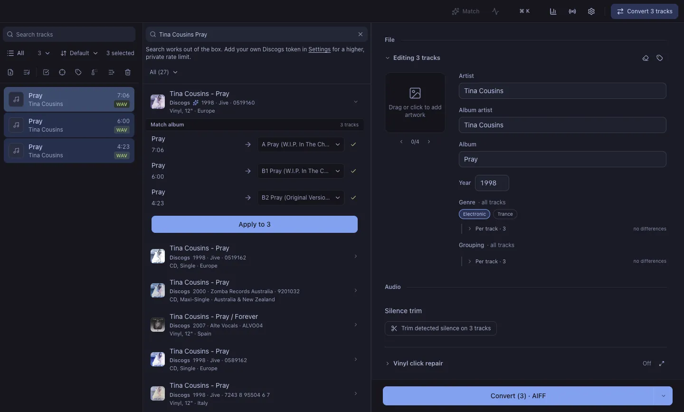
Task: Click the search icon in the Discogs search field
Action: [x=153, y=34]
